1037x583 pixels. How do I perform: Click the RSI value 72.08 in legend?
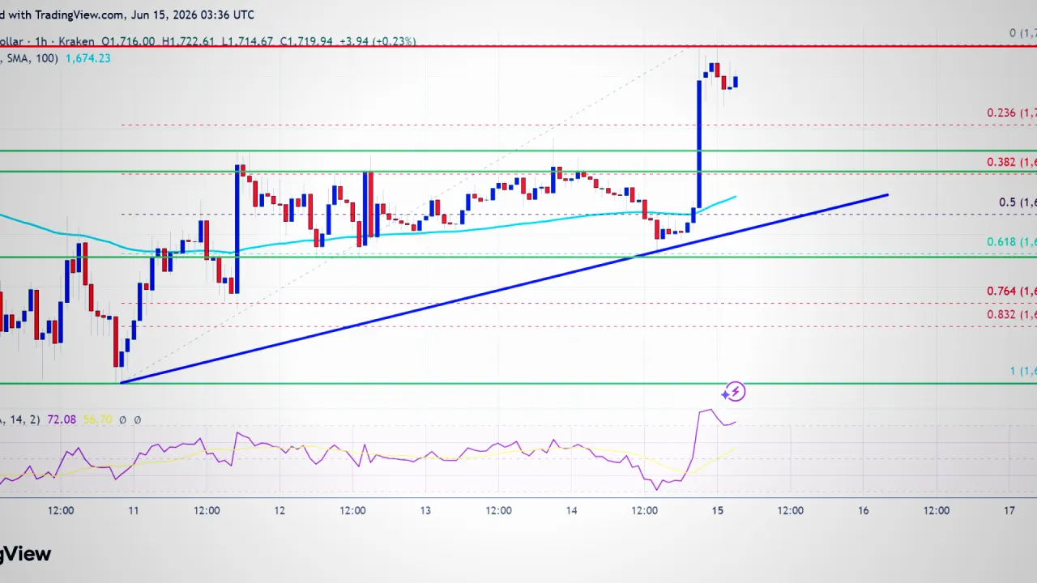point(61,419)
